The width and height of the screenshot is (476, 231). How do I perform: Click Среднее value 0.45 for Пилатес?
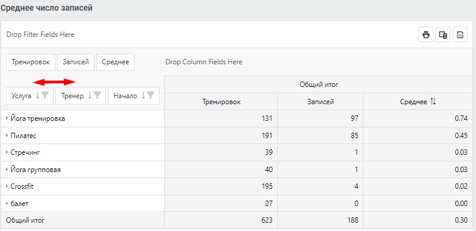tap(461, 136)
